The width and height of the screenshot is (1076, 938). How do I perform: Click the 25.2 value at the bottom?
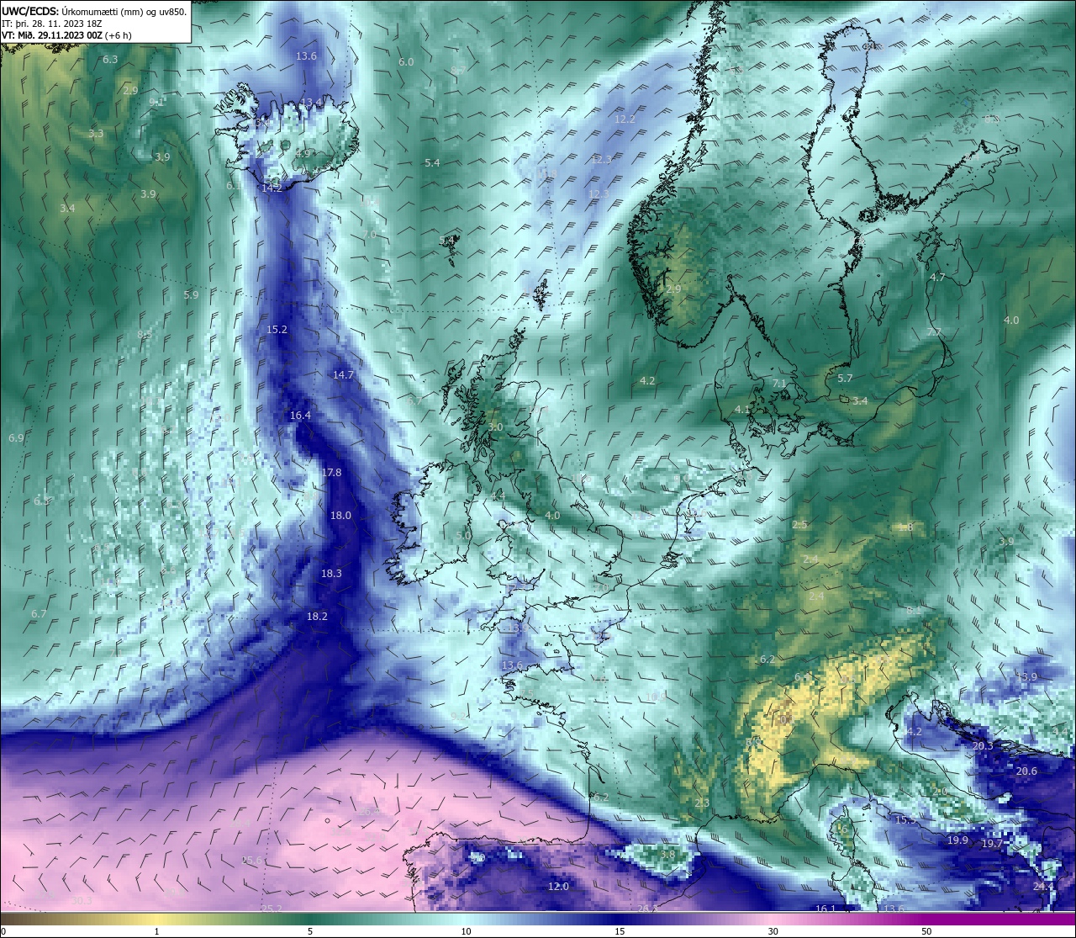point(272,909)
